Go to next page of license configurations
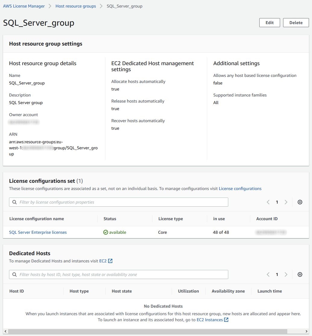Image resolution: width=312 pixels, height=336 pixels. [286, 202]
